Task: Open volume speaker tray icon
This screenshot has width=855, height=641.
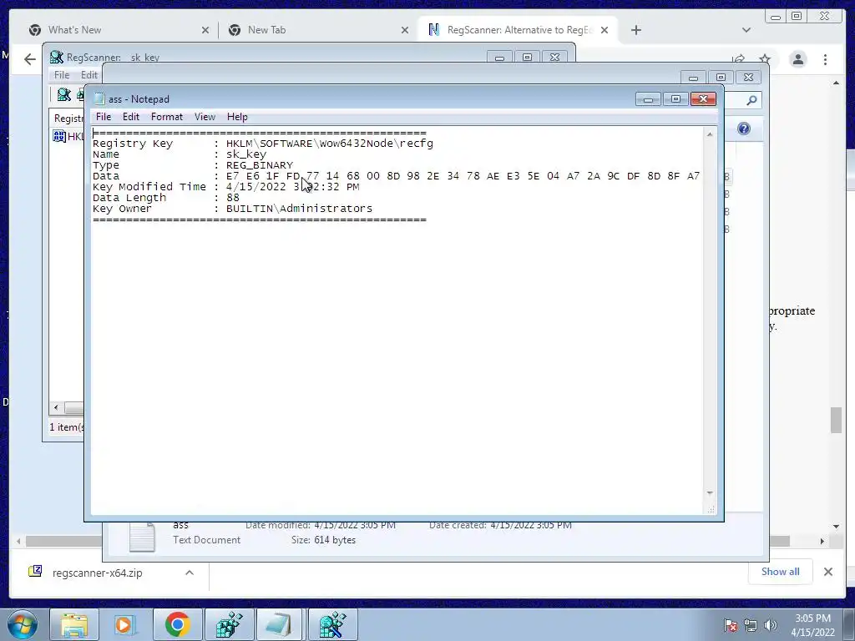Action: point(771,625)
